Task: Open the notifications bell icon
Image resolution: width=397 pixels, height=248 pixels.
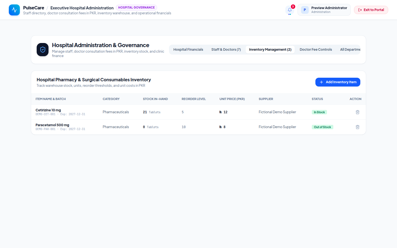Action: 290,10
